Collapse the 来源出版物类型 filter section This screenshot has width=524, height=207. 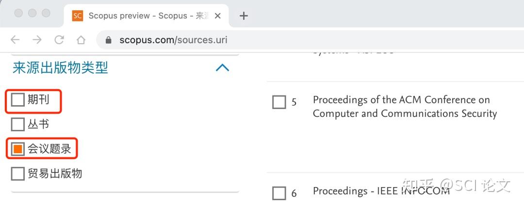pos(222,68)
